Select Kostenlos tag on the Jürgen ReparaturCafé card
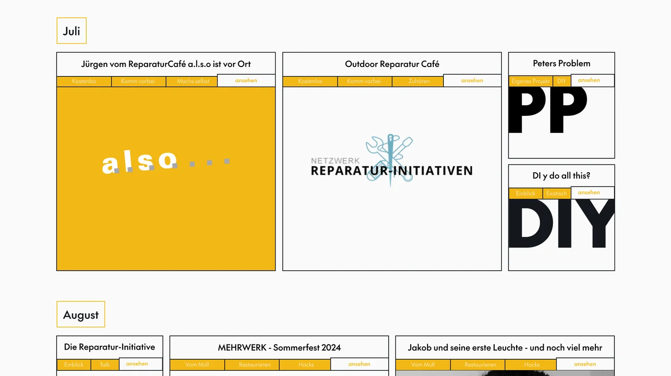The height and width of the screenshot is (376, 671). (x=84, y=81)
